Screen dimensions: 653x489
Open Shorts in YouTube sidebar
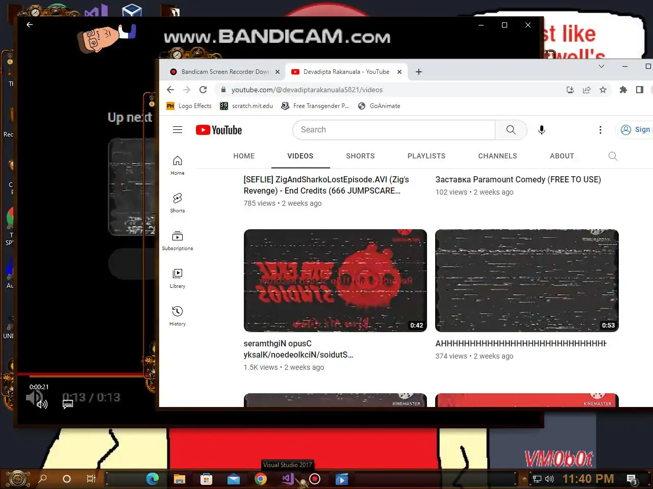coord(178,203)
